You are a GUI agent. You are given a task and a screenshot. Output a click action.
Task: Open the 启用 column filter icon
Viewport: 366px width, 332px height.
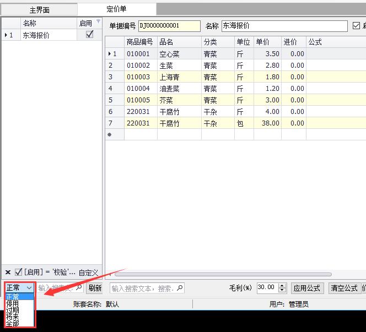[98, 21]
